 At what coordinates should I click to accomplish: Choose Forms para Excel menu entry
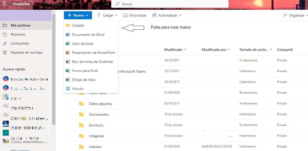point(91,71)
